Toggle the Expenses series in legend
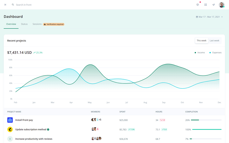The image size is (229, 143). [215, 53]
